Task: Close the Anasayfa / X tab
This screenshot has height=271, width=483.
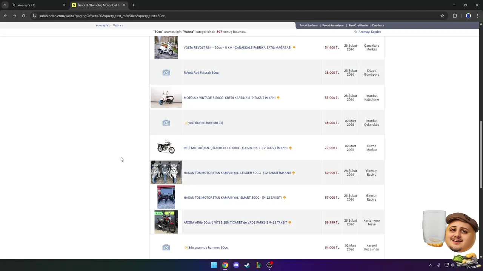Action: (64, 5)
